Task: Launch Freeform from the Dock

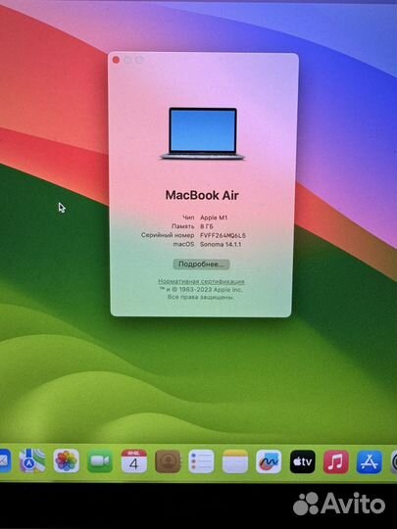Action: 269,461
